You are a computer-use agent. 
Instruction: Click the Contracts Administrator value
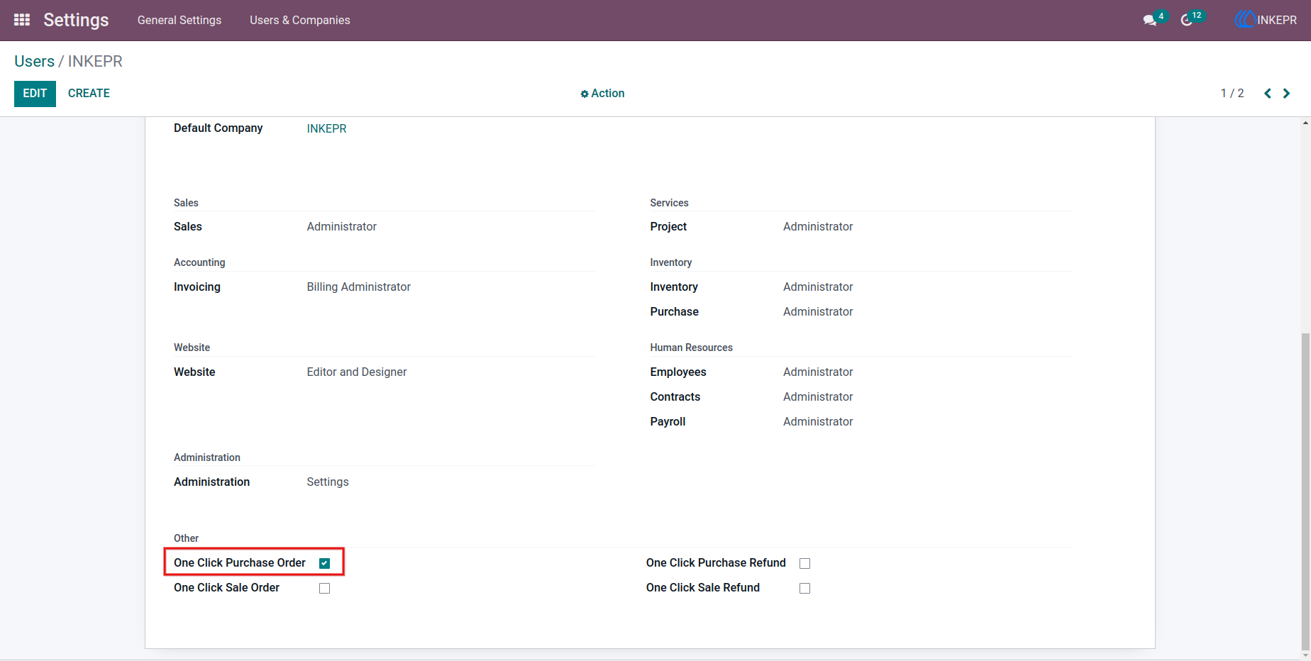point(818,396)
